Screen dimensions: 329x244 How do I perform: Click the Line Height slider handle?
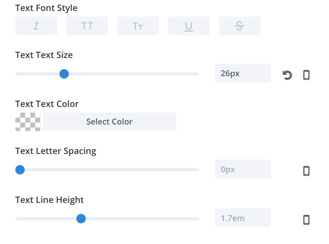(81, 219)
